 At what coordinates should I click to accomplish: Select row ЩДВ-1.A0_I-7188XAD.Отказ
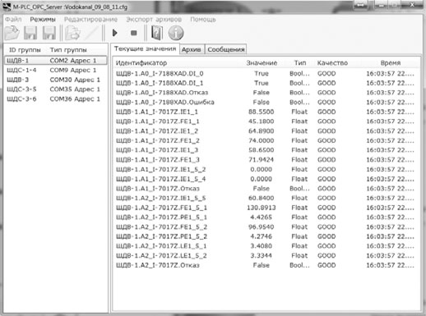click(x=266, y=93)
